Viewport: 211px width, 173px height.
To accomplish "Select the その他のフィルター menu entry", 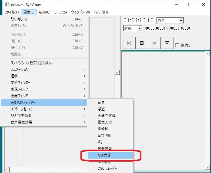I will (44, 103).
